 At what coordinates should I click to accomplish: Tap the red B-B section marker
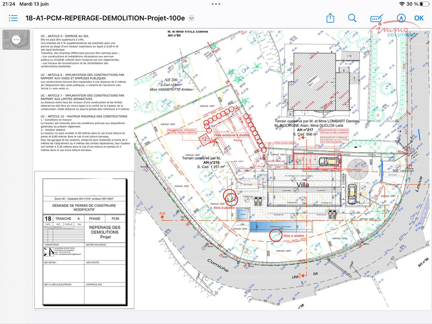pos(162,213)
